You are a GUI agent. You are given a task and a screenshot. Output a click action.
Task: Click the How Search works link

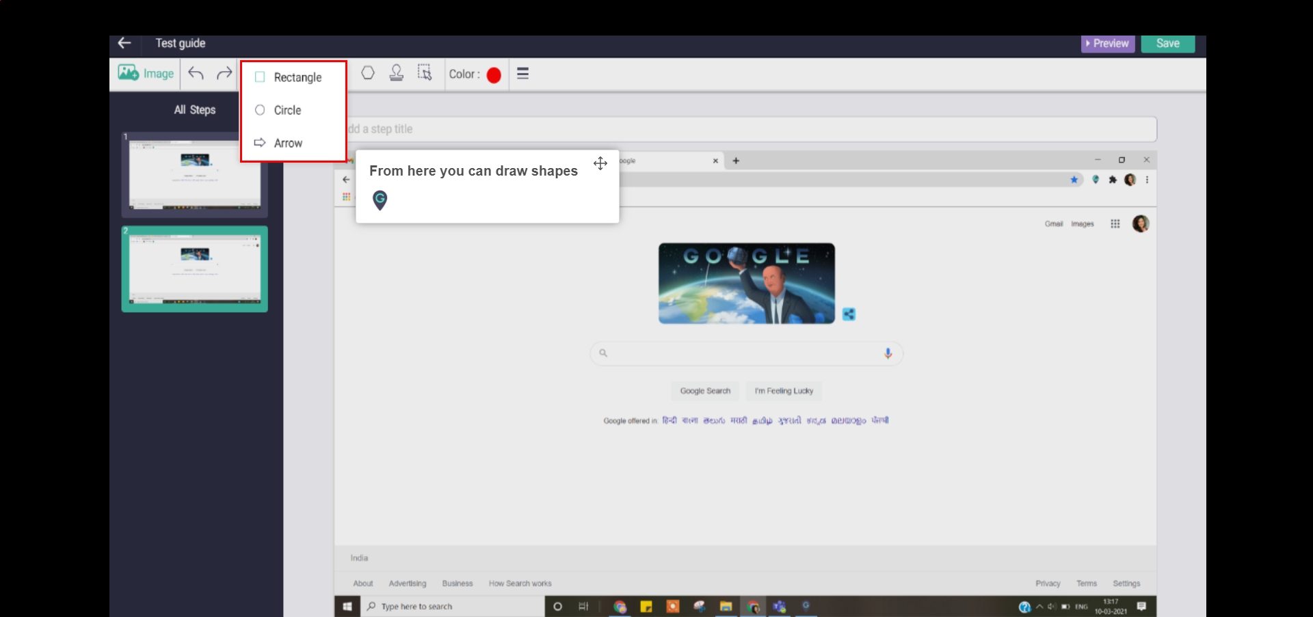pos(520,584)
